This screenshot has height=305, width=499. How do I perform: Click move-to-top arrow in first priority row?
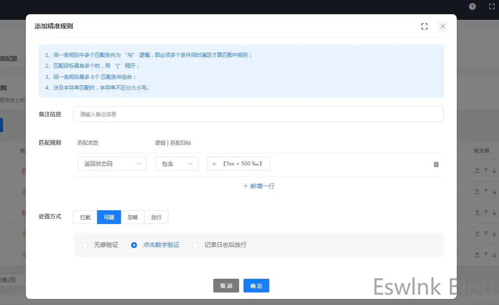pyautogui.click(x=477, y=170)
